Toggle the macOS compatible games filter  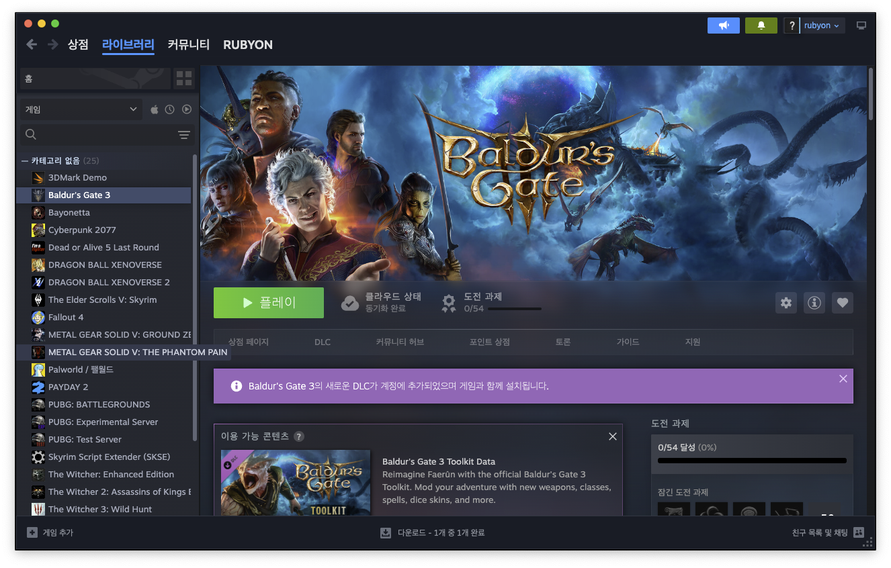pos(155,109)
